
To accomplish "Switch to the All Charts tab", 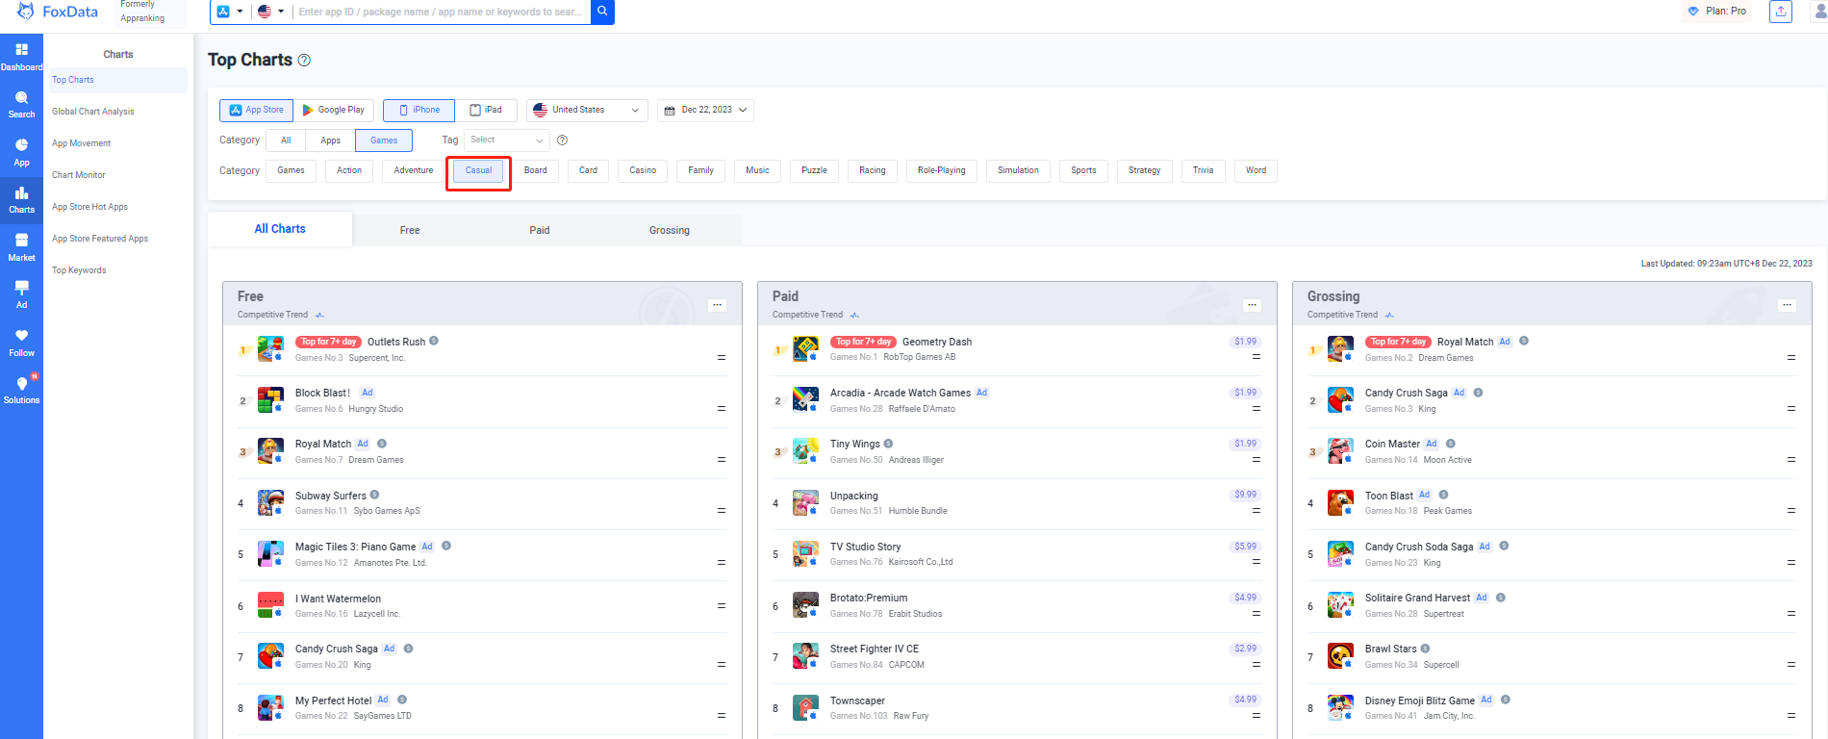I will click(x=280, y=229).
